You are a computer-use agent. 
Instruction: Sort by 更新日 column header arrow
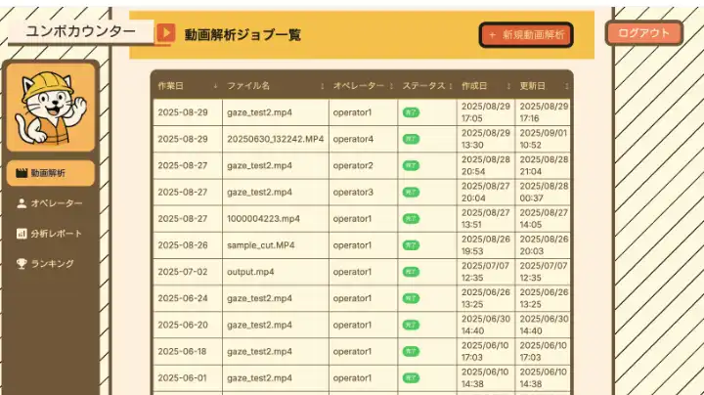566,86
